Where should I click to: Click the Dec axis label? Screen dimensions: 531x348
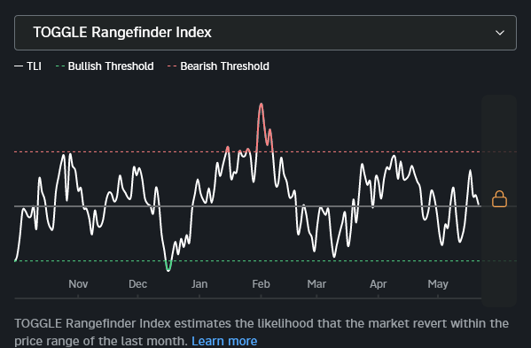[137, 283]
